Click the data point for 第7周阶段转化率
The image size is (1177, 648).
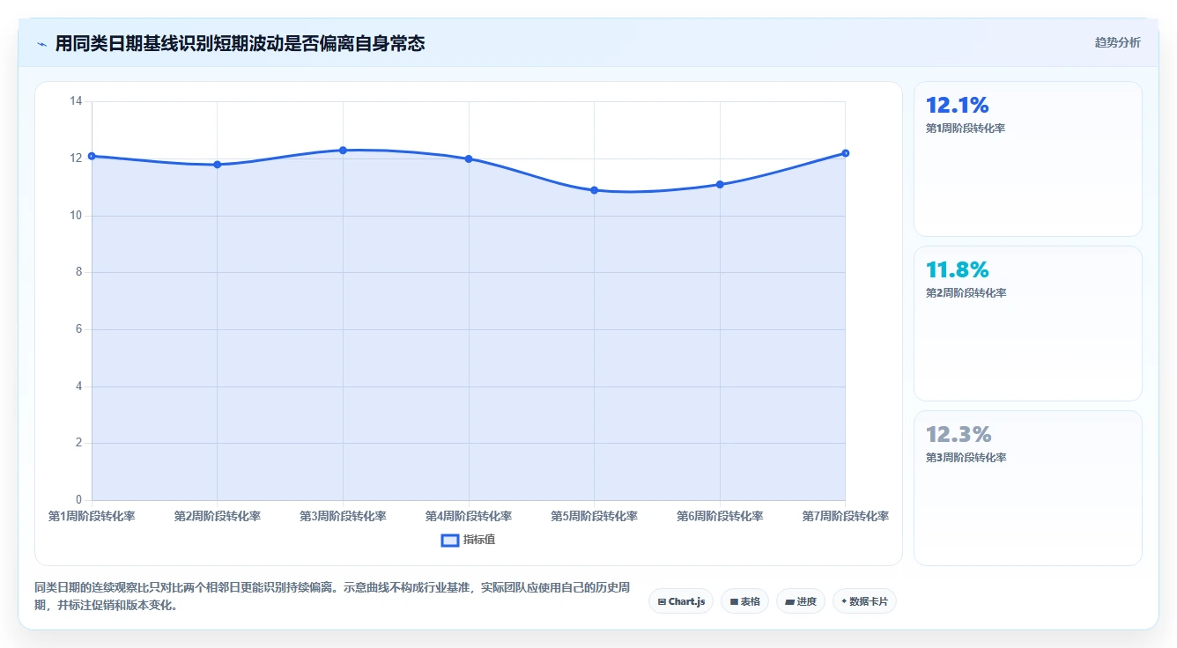pos(845,153)
